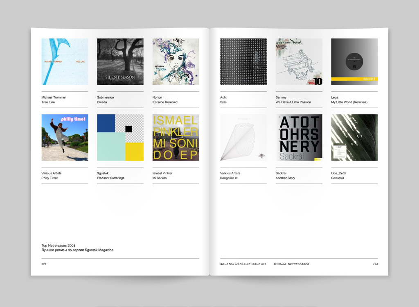The height and width of the screenshot is (307, 419).
Task: Select the Norton Kersche Remixed cover artwork
Action: [x=176, y=62]
